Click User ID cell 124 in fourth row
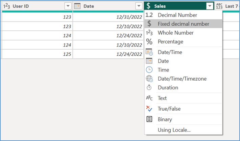The height and width of the screenshot is (141, 240). tap(37, 45)
